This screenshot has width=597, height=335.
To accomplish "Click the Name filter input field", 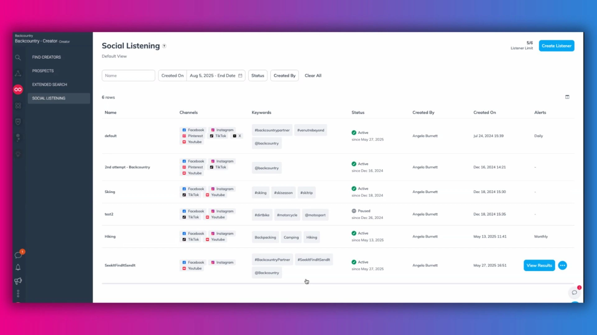I will coord(128,75).
